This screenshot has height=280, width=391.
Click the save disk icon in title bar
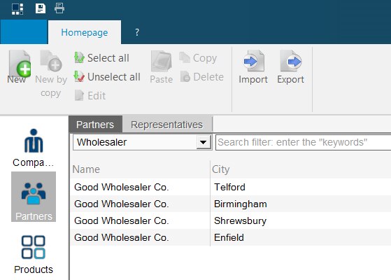click(x=41, y=8)
